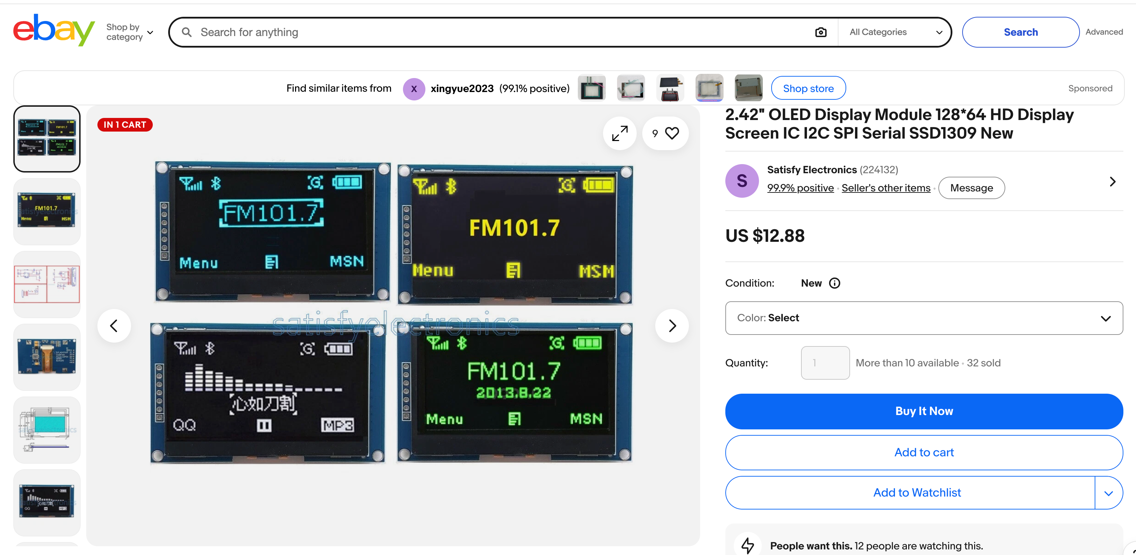This screenshot has height=555, width=1136.
Task: Open image search camera icon
Action: click(x=821, y=32)
